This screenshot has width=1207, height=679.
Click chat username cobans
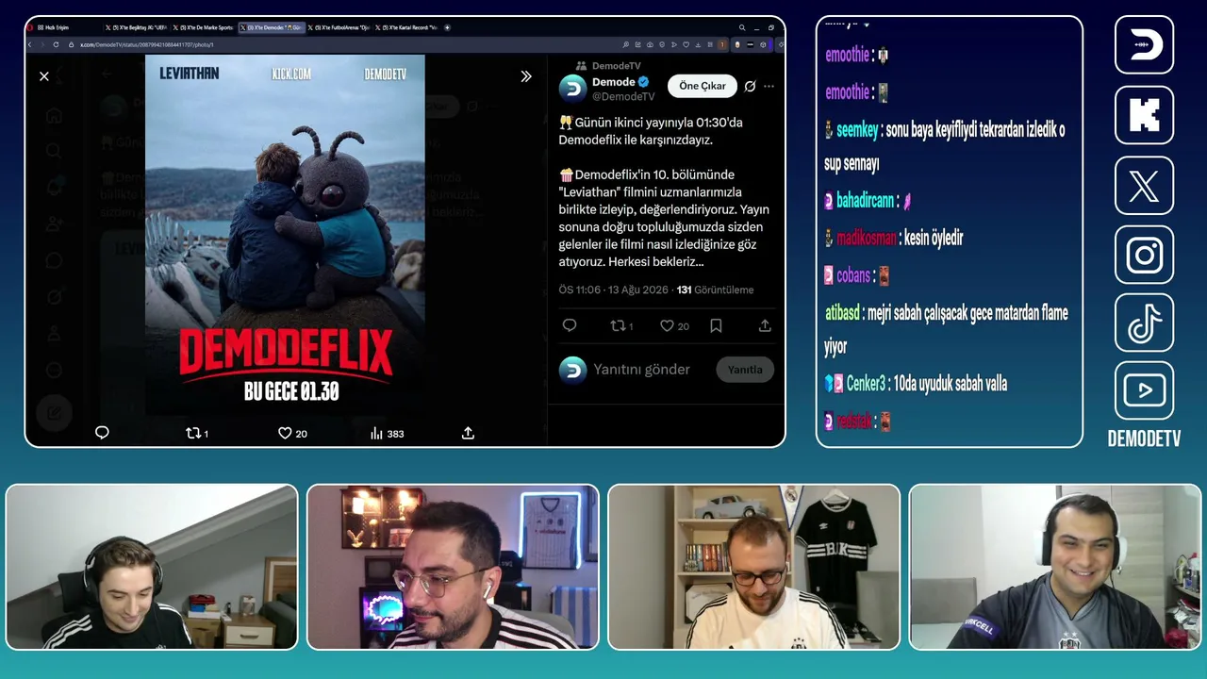click(x=853, y=276)
